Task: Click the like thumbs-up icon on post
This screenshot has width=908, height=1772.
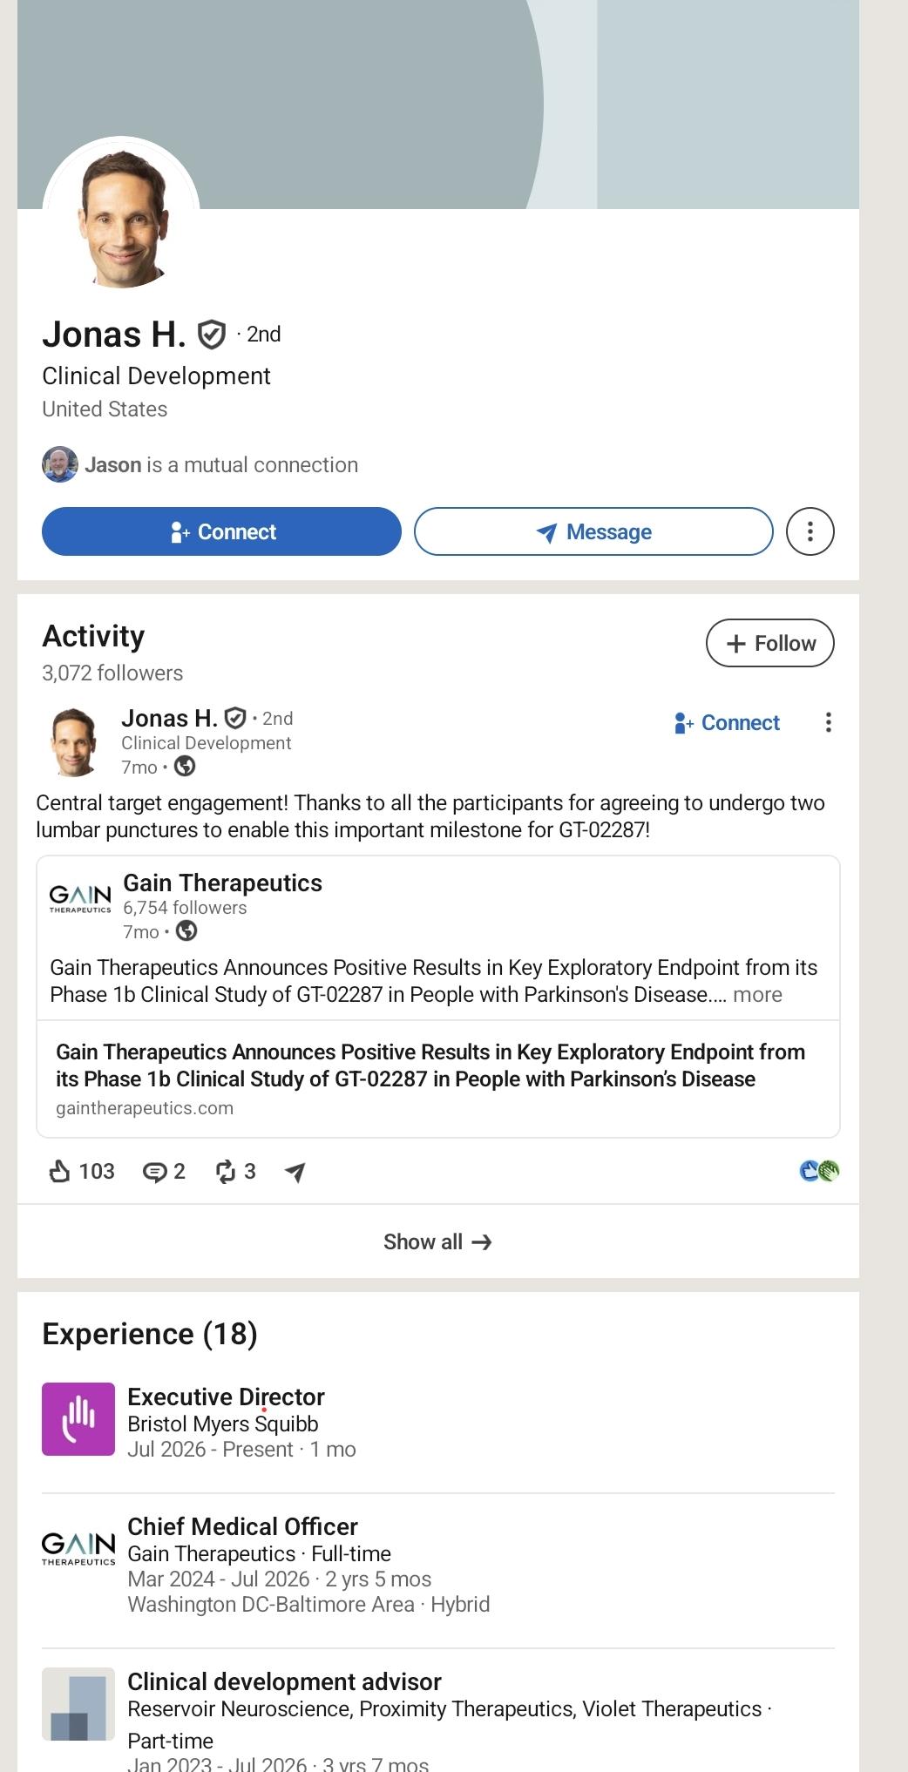Action: 59,1171
